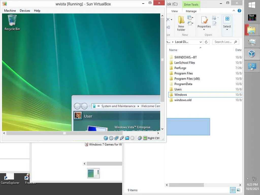Click the Rename icon in Explorer ribbon

(x=168, y=27)
